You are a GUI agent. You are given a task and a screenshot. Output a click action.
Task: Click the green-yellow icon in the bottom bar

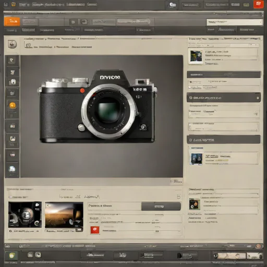tap(11, 256)
